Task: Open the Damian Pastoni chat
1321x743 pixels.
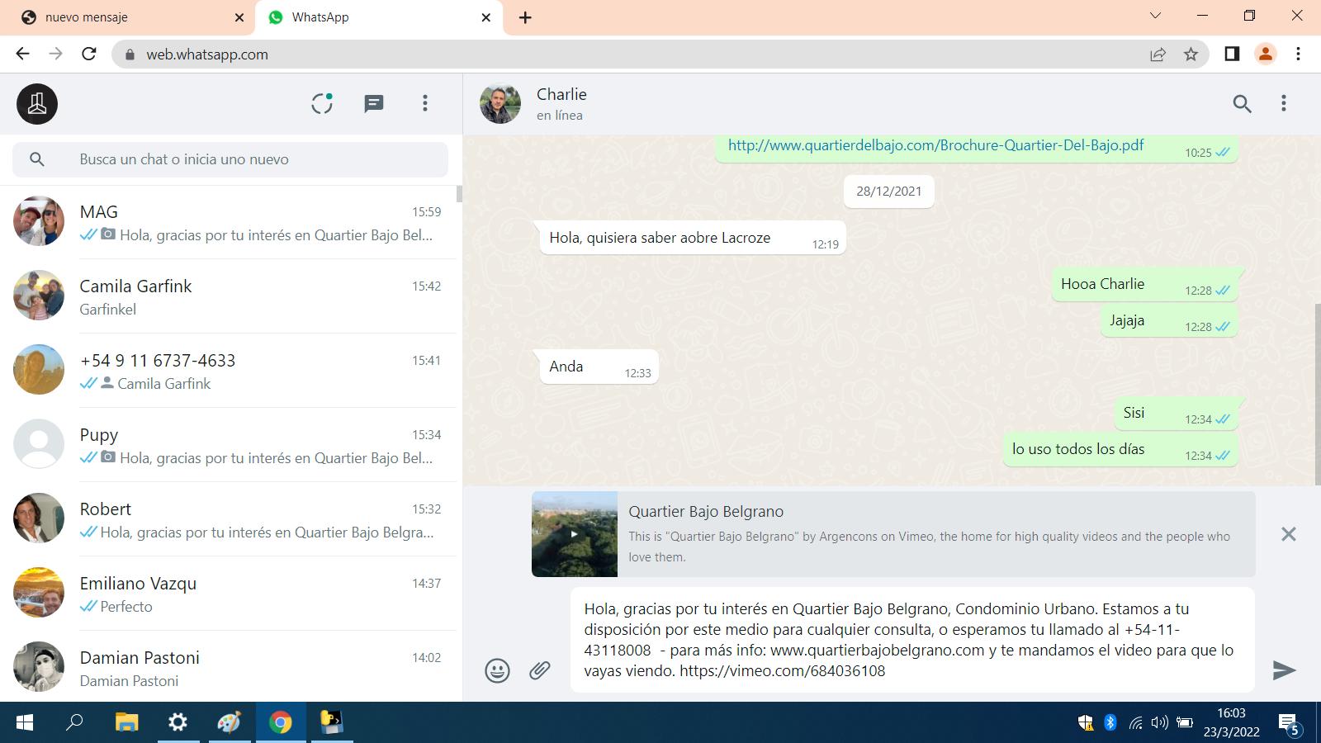Action: tap(228, 666)
